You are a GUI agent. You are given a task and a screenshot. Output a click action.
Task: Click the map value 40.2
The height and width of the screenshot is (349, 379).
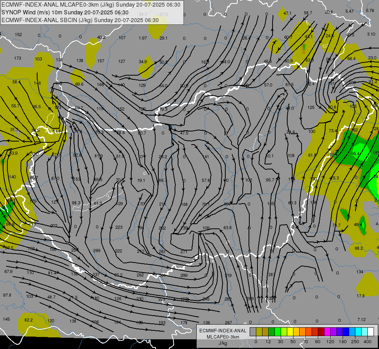click(101, 37)
